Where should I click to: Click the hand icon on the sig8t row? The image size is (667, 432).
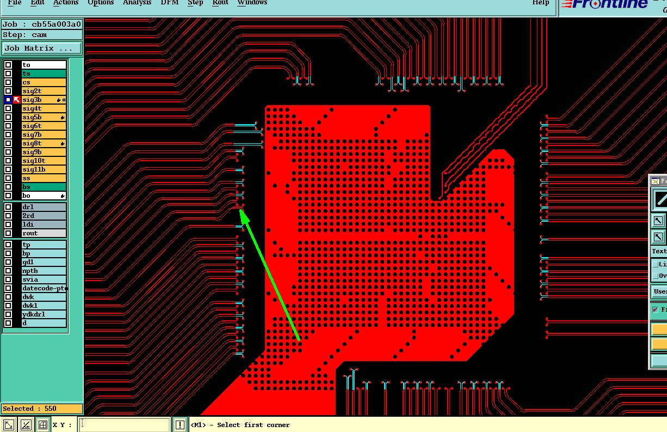point(63,144)
